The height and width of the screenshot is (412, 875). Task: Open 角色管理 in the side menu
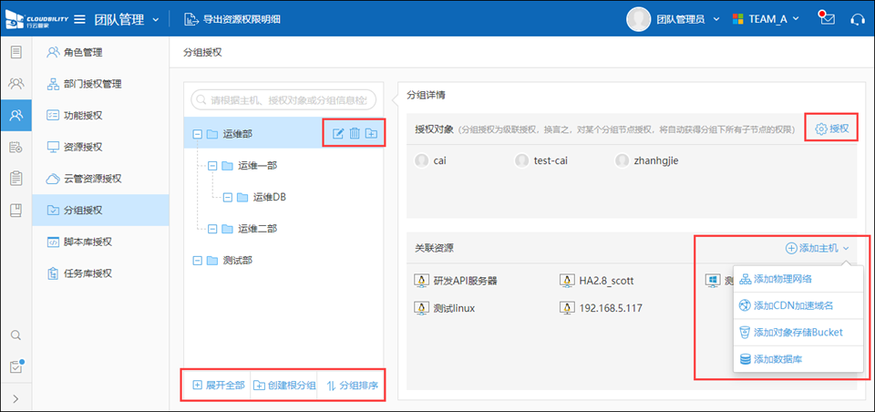(82, 53)
